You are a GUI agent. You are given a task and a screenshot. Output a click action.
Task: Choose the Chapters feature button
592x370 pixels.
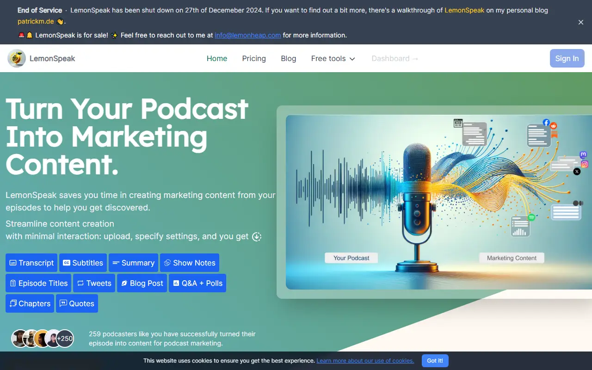click(30, 303)
